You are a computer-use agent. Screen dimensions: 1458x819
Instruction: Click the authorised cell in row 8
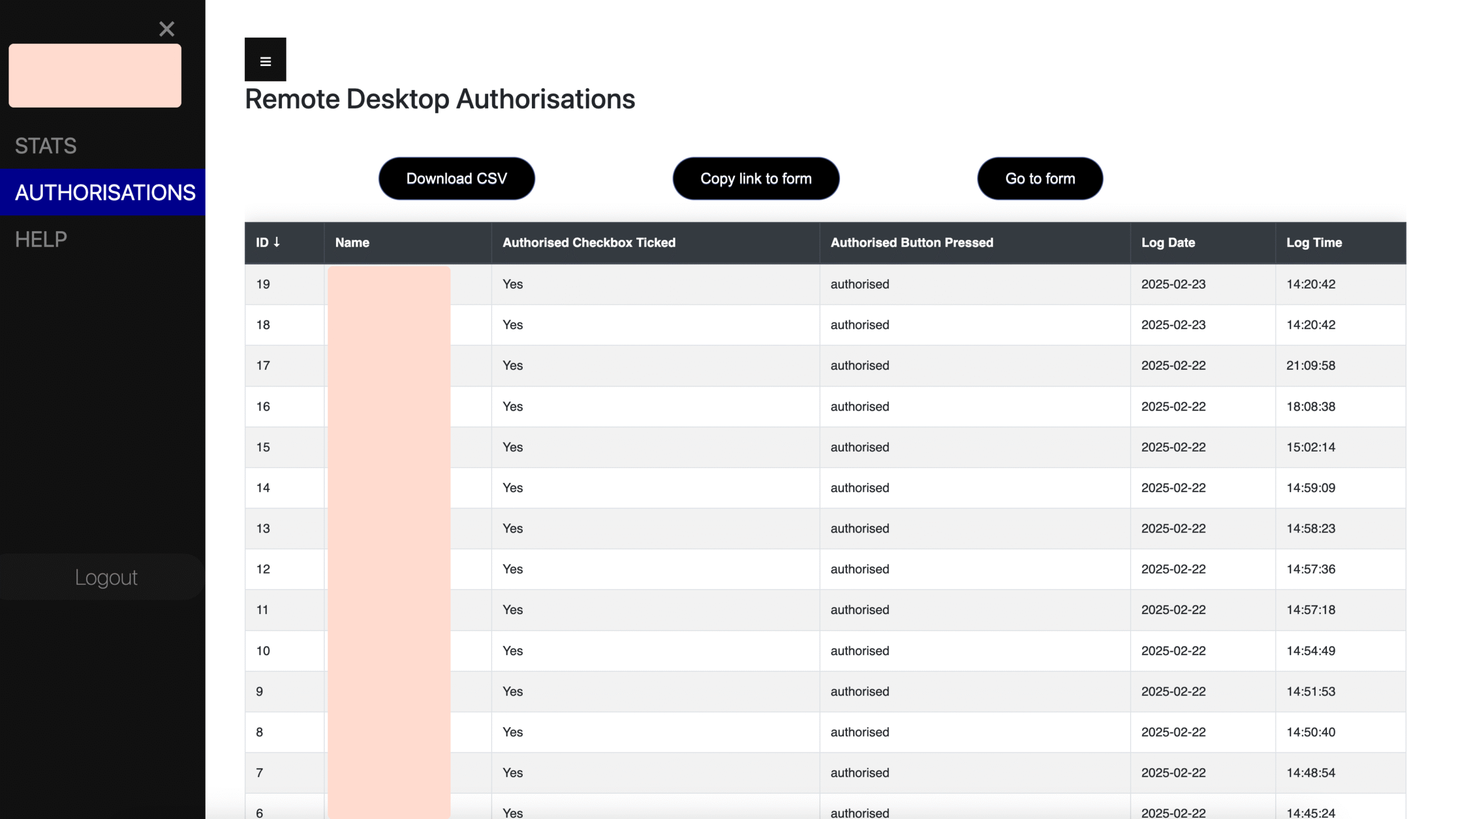859,732
